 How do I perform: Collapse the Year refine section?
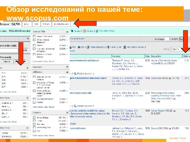pos(28,68)
